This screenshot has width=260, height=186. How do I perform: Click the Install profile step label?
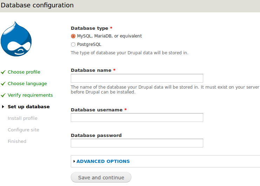22,118
